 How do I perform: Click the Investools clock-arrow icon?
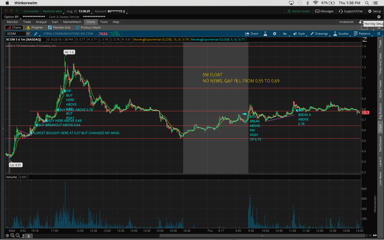click(361, 22)
